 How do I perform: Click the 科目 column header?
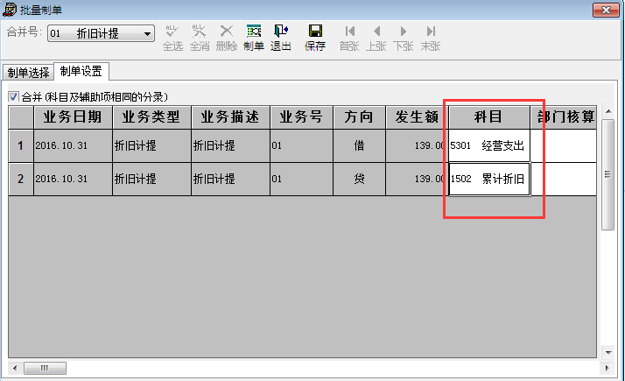click(x=488, y=117)
